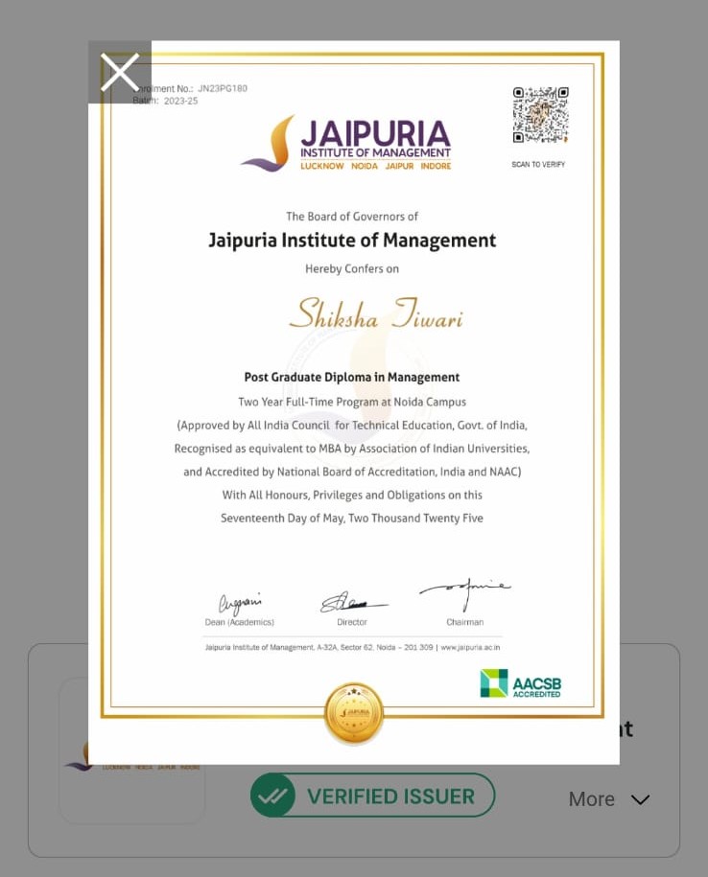The width and height of the screenshot is (708, 877).
Task: Click 'Hereby Confers on' text
Action: point(352,269)
